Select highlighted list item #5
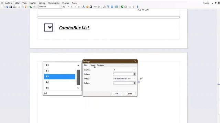Image resolution: width=220 pixels, height=123 pixels. point(59,77)
